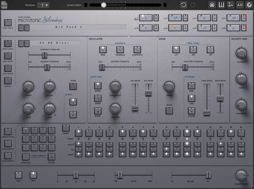Unmute channel 8 via M button

pos(244,28)
